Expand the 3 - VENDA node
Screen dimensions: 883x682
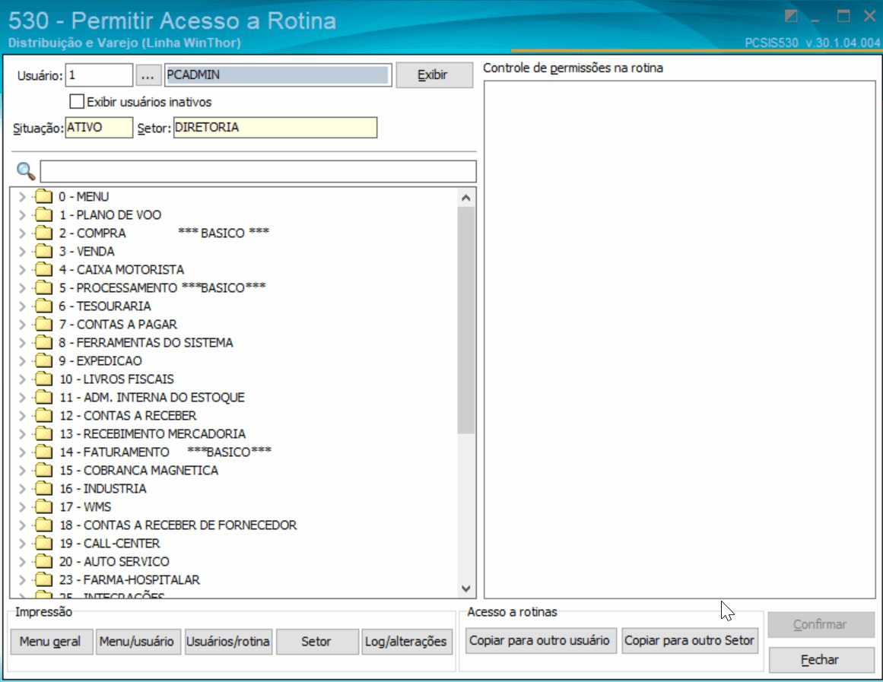23,251
